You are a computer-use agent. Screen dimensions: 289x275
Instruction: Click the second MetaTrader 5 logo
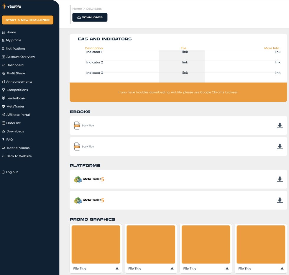(89, 200)
